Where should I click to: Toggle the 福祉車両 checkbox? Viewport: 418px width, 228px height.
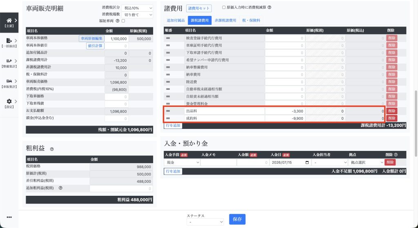[x=123, y=21]
